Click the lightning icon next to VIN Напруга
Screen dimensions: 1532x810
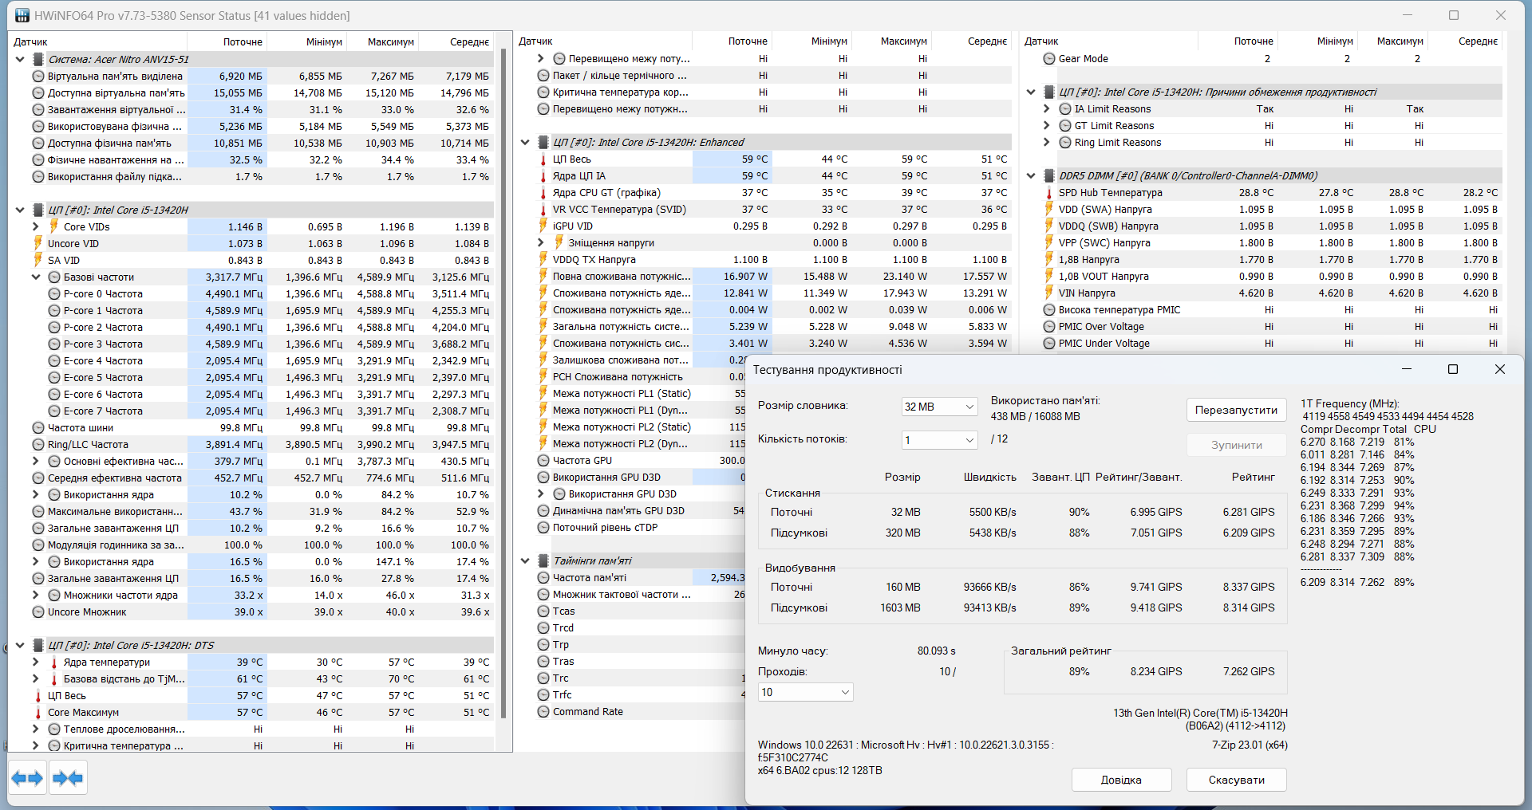point(1049,293)
